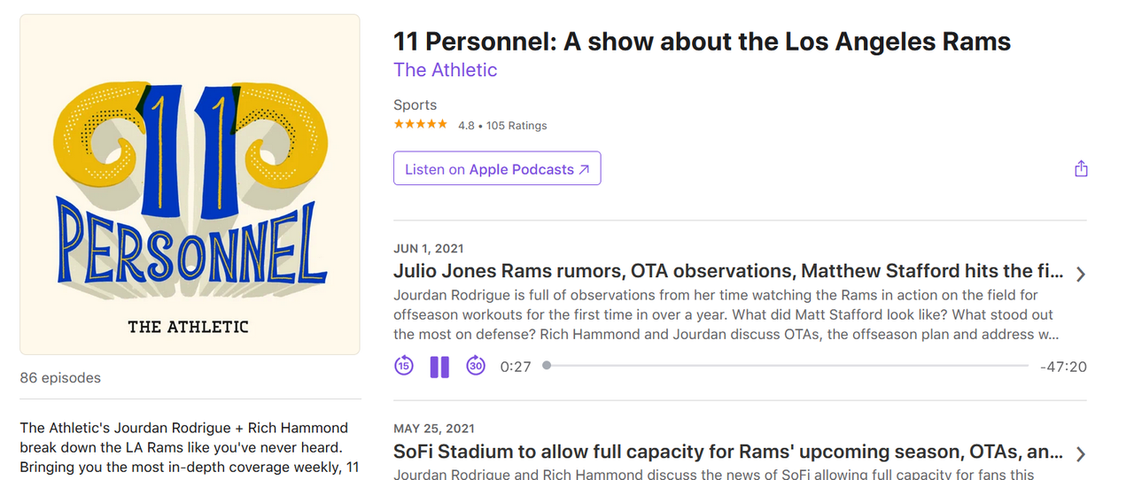Click the playback progress slider track
Viewport: 1134px width, 480px height.
[x=786, y=366]
